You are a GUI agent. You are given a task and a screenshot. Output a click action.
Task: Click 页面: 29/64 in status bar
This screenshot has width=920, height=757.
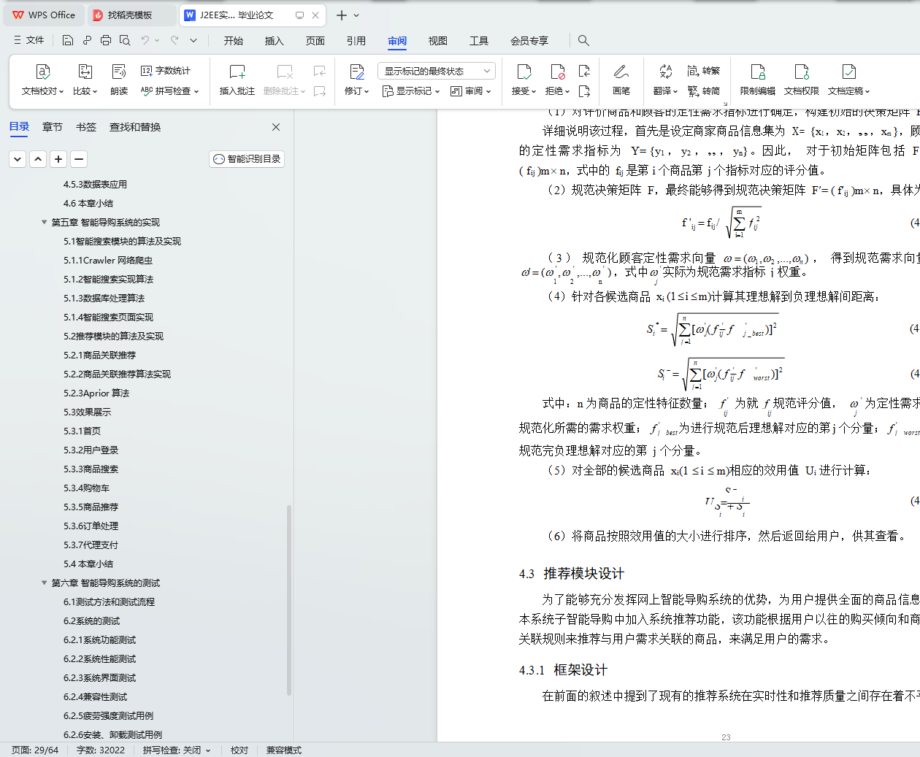pos(35,750)
